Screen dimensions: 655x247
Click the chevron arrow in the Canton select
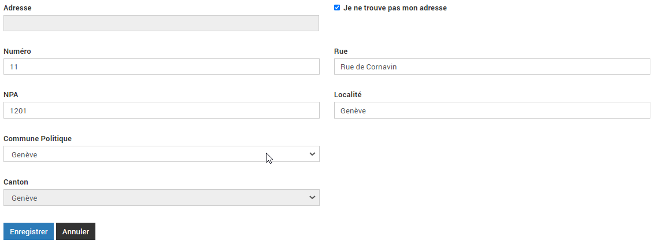coord(312,197)
